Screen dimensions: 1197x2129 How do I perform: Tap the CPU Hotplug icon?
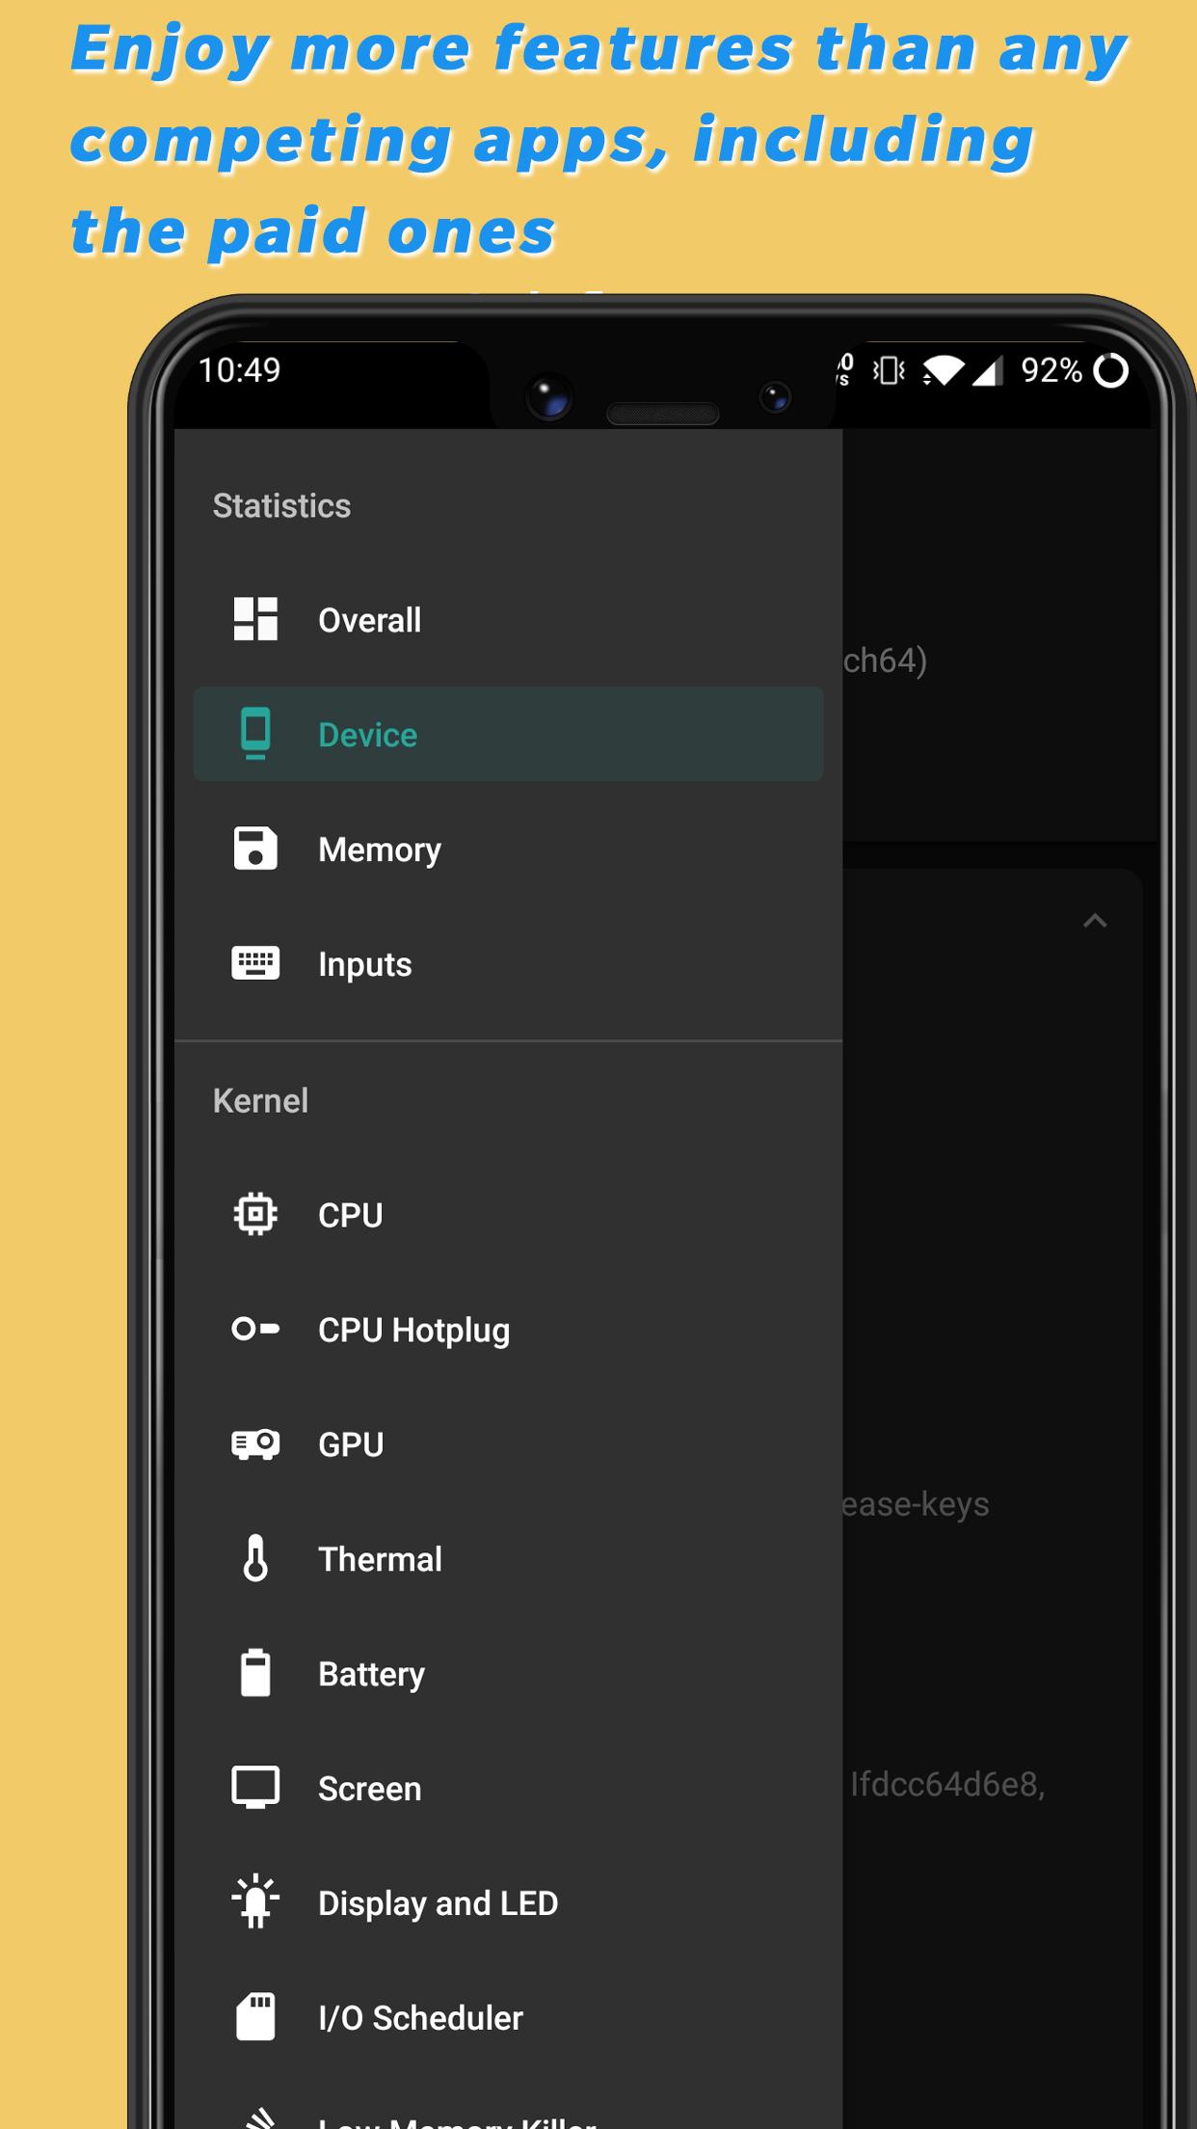pyautogui.click(x=255, y=1329)
